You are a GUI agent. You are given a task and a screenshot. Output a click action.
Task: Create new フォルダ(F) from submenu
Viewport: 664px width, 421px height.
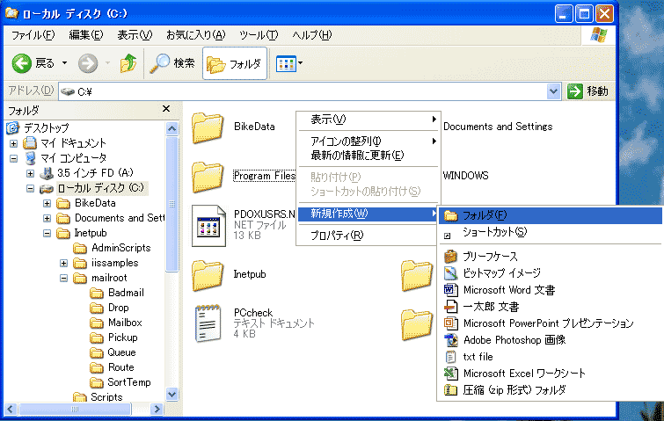pos(551,216)
